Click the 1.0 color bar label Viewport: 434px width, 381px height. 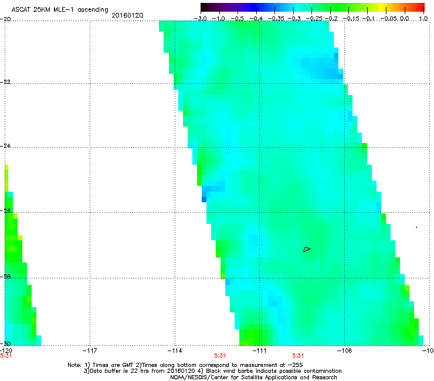pyautogui.click(x=423, y=19)
